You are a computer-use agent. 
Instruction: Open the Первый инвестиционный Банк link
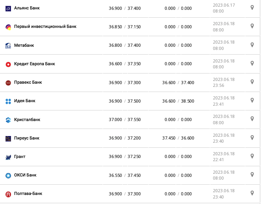pos(45,27)
